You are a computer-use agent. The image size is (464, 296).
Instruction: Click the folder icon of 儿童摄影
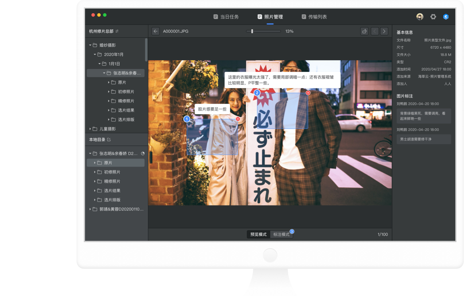pyautogui.click(x=95, y=129)
